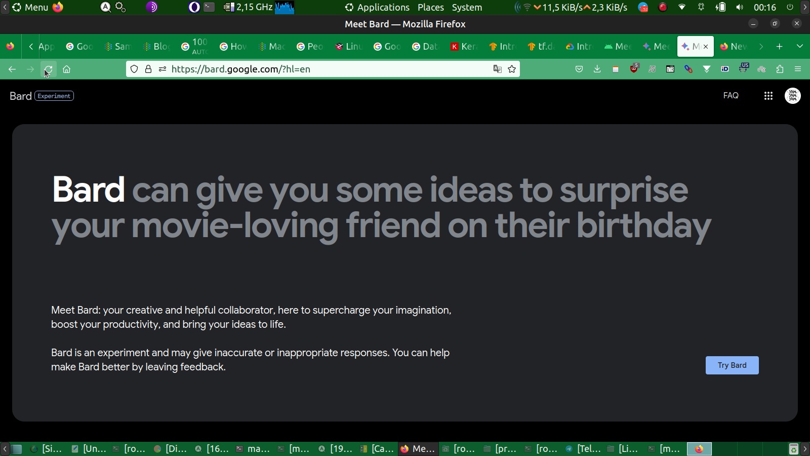Open the Firefox extensions puzzle menu
This screenshot has width=810, height=456.
click(x=780, y=69)
